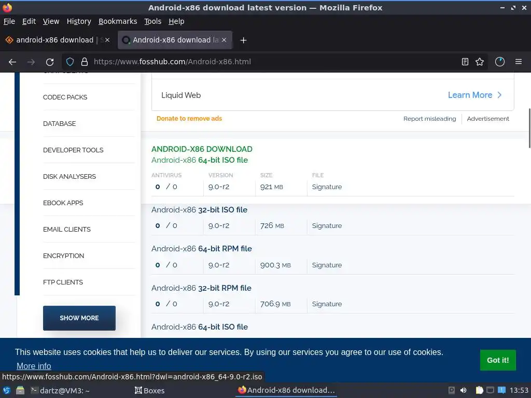531x398 pixels.
Task: Toggle reader view icon
Action: coord(465,62)
